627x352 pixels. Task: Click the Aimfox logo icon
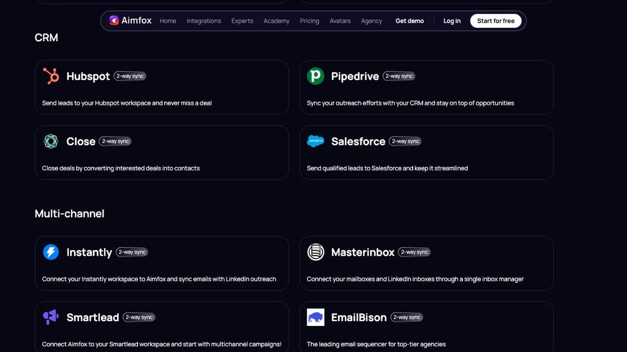(x=114, y=20)
